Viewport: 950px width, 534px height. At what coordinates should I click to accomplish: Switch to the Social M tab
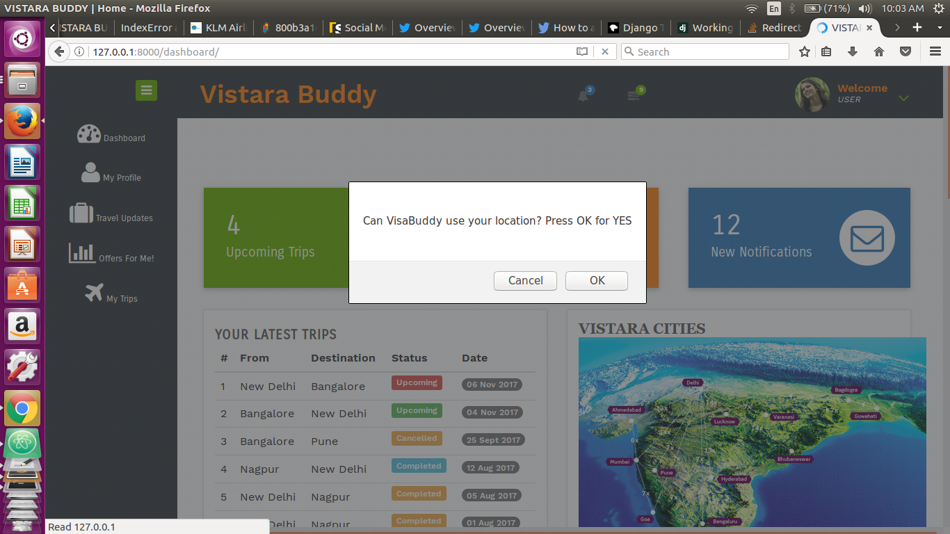[357, 28]
